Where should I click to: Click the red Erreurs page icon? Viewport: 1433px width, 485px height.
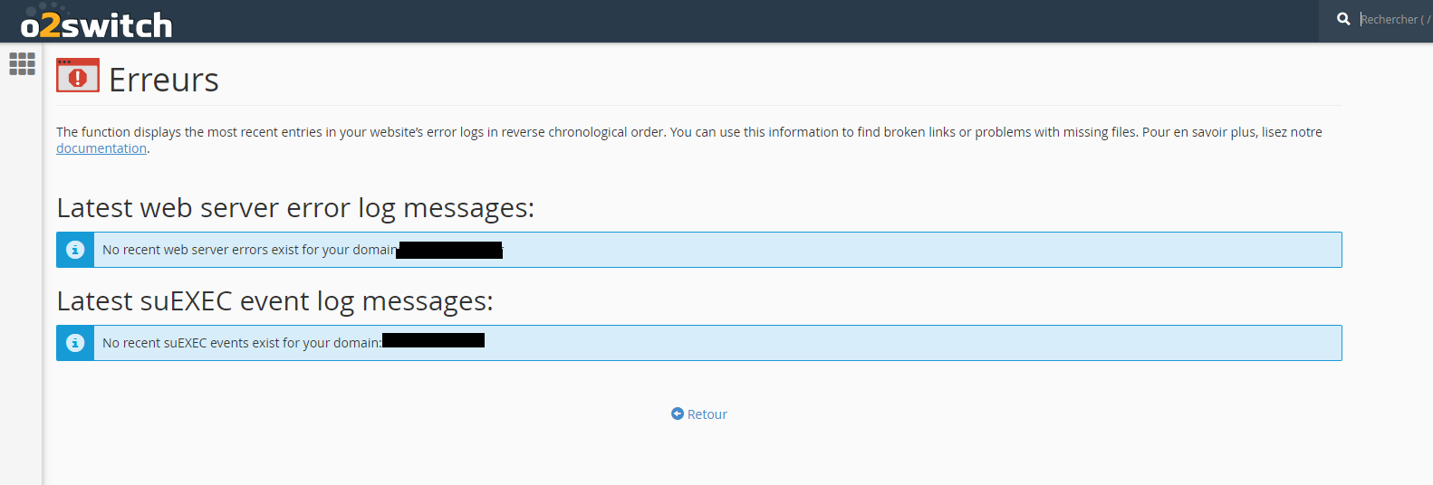pos(78,76)
